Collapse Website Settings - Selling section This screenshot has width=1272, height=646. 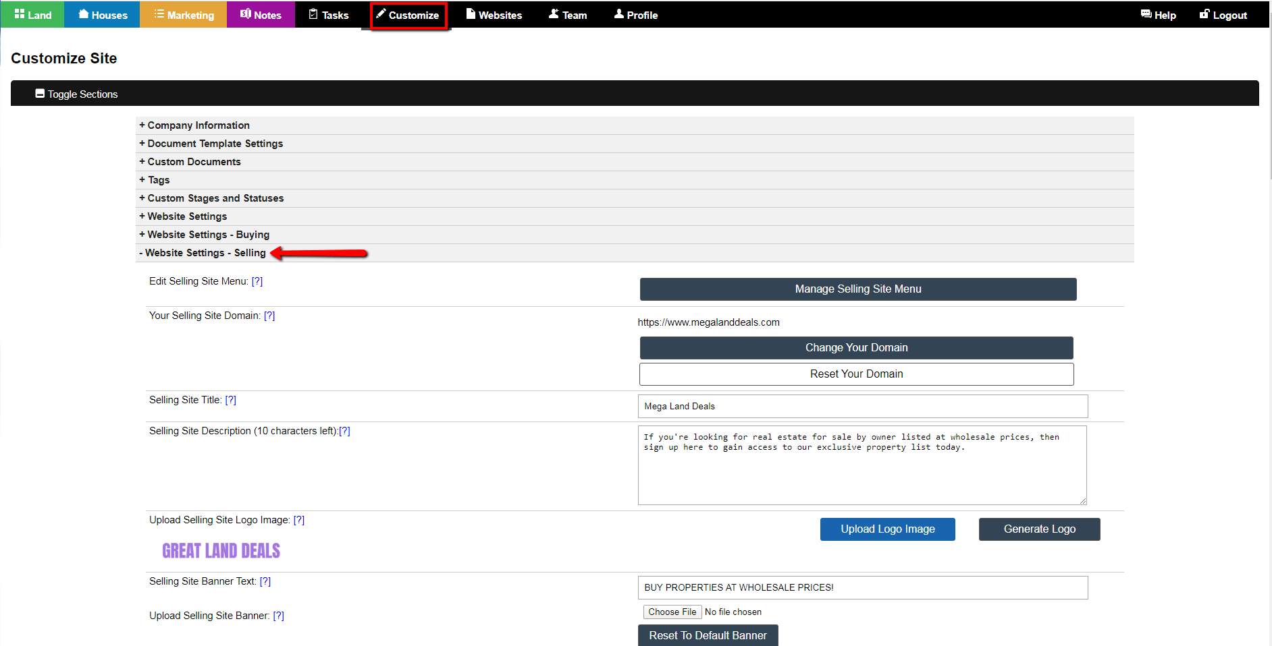click(x=635, y=253)
